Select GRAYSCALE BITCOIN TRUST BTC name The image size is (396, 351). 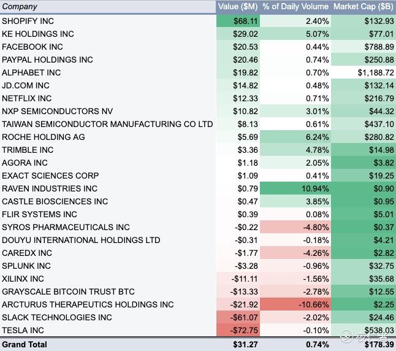68,292
